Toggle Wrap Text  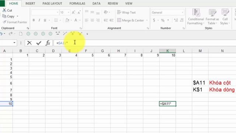pos(126,12)
